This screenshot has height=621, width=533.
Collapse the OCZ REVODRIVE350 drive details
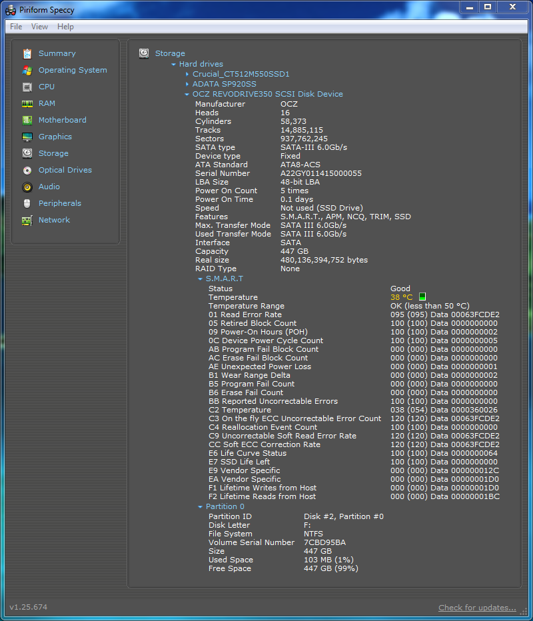pyautogui.click(x=187, y=95)
